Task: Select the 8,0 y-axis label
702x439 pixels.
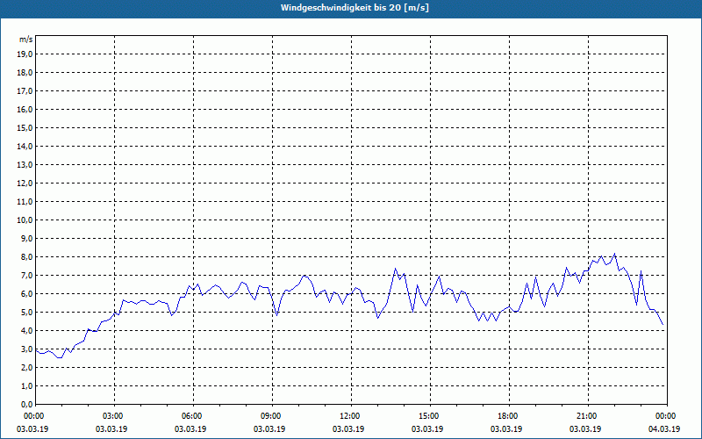Action: pos(26,257)
